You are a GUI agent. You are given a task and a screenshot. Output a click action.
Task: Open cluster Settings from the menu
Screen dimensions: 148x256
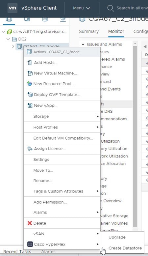(x=62, y=159)
